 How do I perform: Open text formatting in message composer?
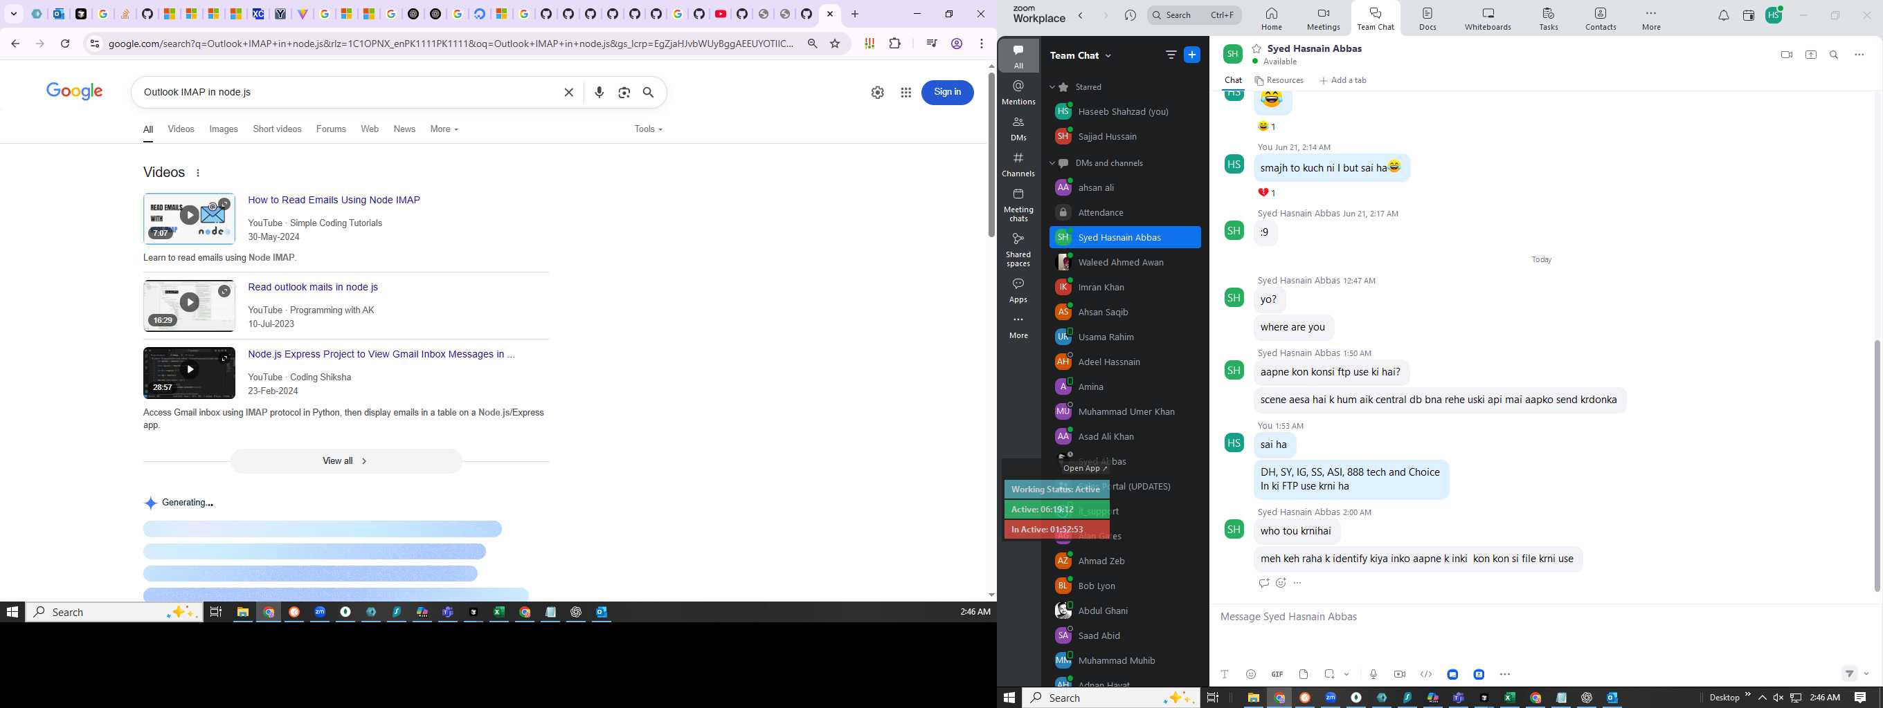[x=1225, y=674]
